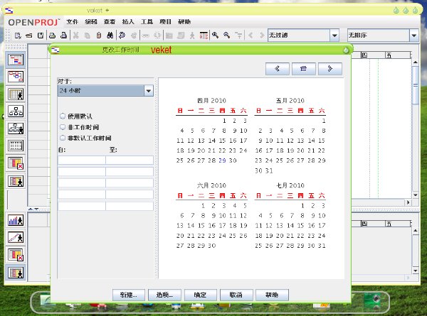Click the 帮助 button in dialog
This screenshot has width=427, height=316.
click(272, 295)
